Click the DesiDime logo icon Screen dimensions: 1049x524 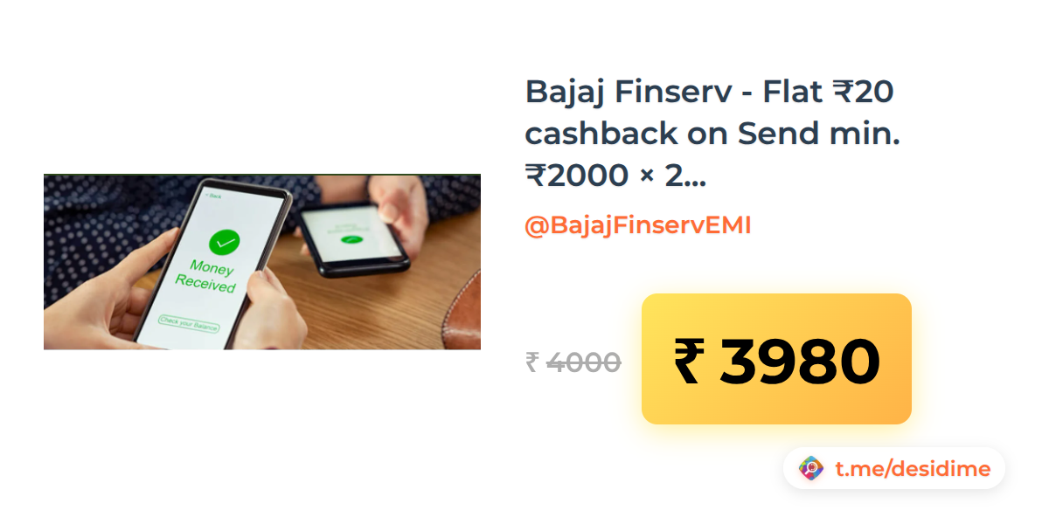[x=811, y=468]
